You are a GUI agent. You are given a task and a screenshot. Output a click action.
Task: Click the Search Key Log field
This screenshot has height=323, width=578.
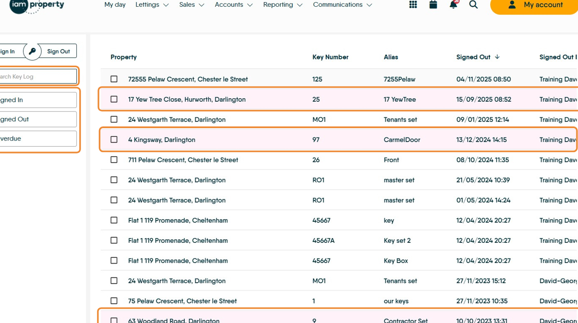click(38, 76)
